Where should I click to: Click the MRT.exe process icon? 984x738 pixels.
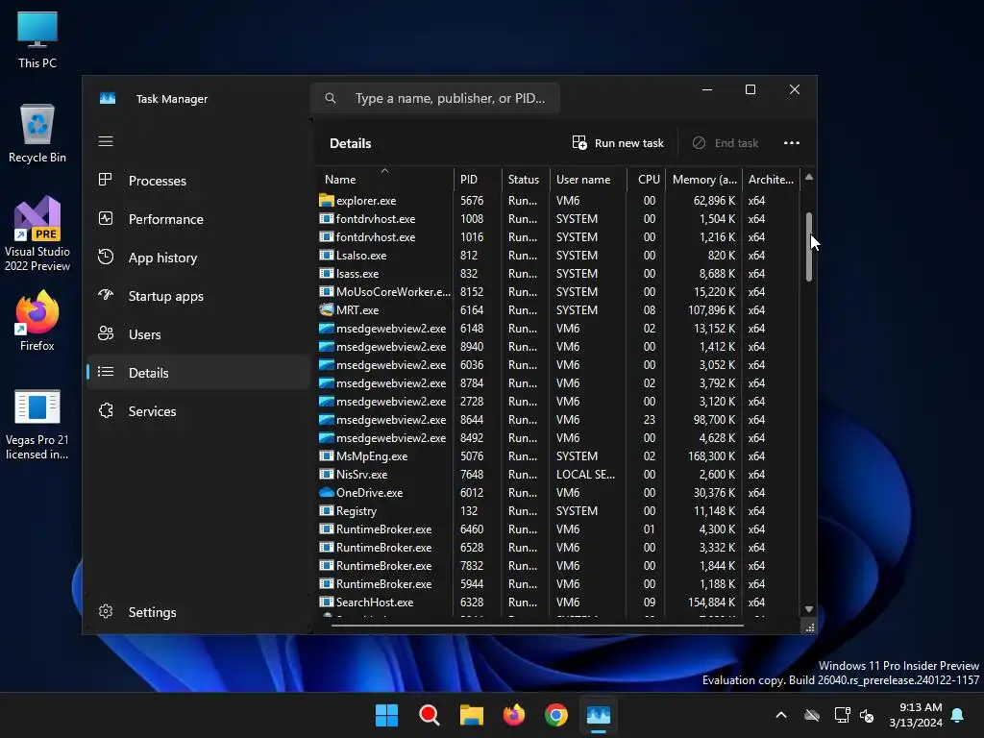[327, 310]
